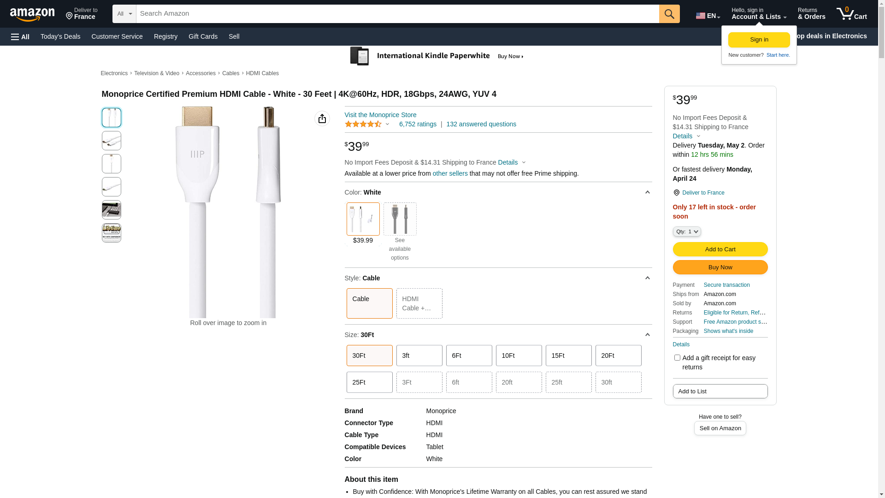Open the All hamburger menu
885x498 pixels.
tap(20, 37)
